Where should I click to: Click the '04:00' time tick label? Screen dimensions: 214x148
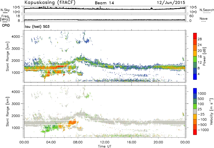tap(51, 142)
